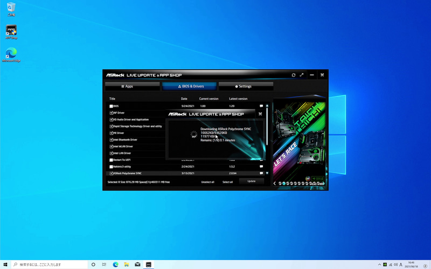This screenshot has height=269, width=431.
Task: Click the list scroll up arrow
Action: [x=267, y=105]
